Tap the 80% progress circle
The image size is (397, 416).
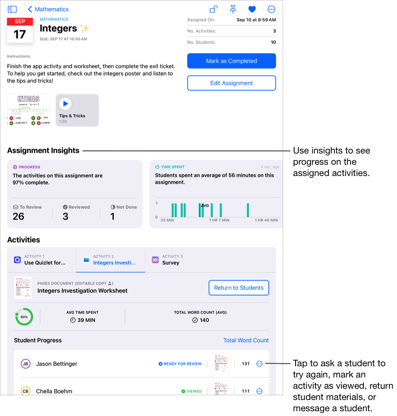pyautogui.click(x=24, y=317)
